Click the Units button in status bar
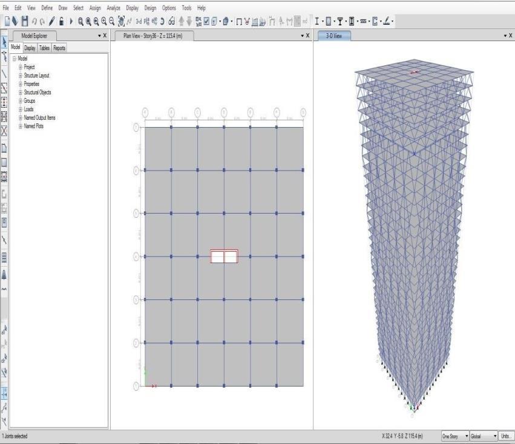 pyautogui.click(x=506, y=436)
